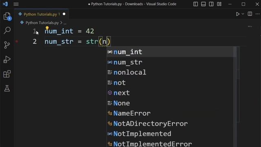Select the NameError suggestion
Image resolution: width=261 pixels, height=147 pixels.
tap(170, 114)
